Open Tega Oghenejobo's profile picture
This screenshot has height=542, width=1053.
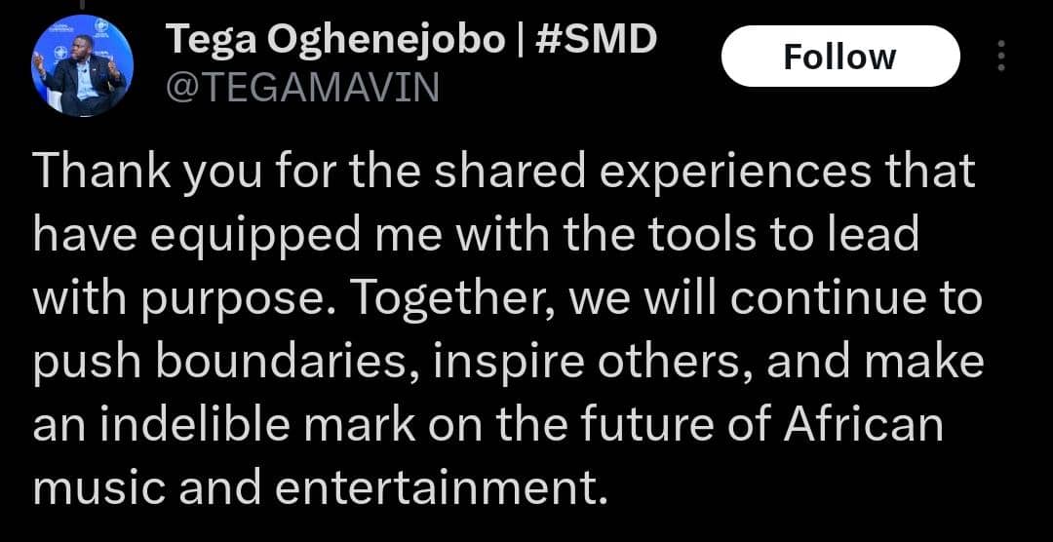pyautogui.click(x=83, y=65)
